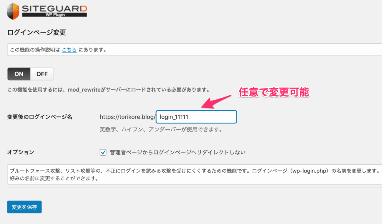The width and height of the screenshot is (382, 224).
Task: Switch the feature toggle to OFF
Action: coord(42,74)
